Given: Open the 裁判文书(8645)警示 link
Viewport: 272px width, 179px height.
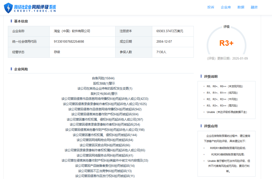Looking at the screenshot, I should point(104,93).
